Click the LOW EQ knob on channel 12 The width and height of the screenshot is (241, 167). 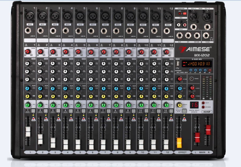click(x=166, y=79)
